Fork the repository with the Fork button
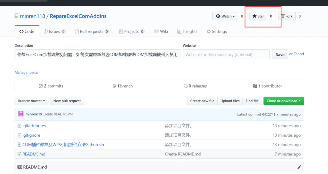This screenshot has width=328, height=174. (x=287, y=16)
